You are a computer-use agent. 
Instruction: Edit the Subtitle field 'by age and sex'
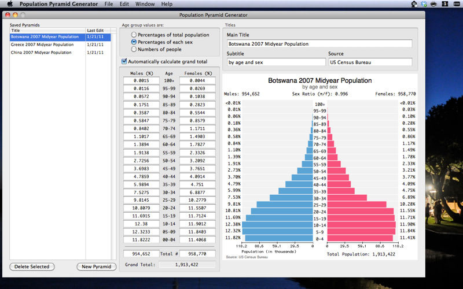tap(276, 62)
